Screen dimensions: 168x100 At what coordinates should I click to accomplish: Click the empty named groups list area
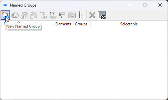pyautogui.click(x=84, y=63)
